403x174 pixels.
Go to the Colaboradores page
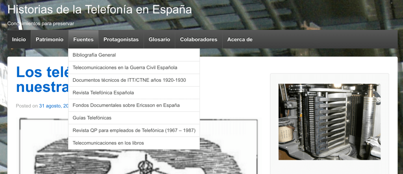click(x=199, y=40)
